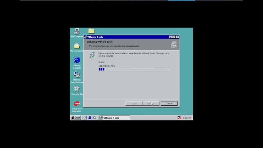Select the VMware Tools taskbar button
This screenshot has width=263, height=148.
[115, 118]
